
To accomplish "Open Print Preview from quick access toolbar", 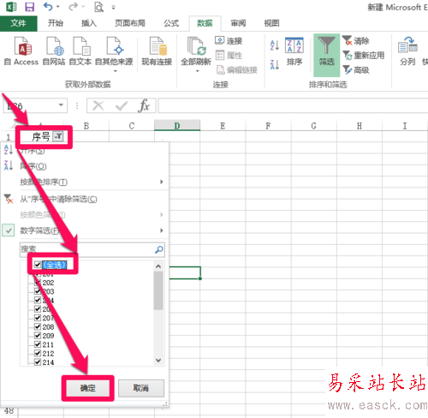I will point(98,7).
